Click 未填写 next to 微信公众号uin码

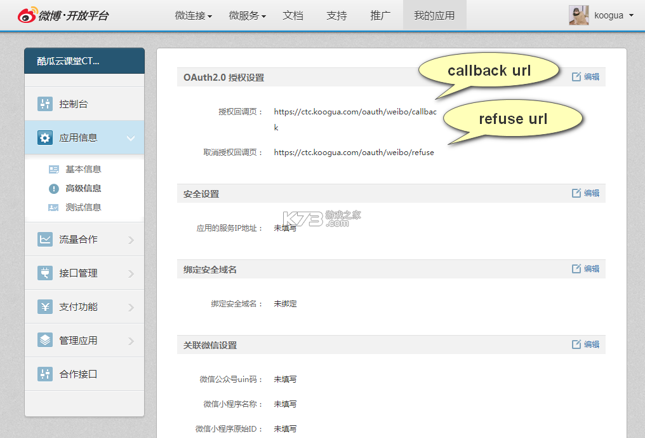click(x=285, y=379)
